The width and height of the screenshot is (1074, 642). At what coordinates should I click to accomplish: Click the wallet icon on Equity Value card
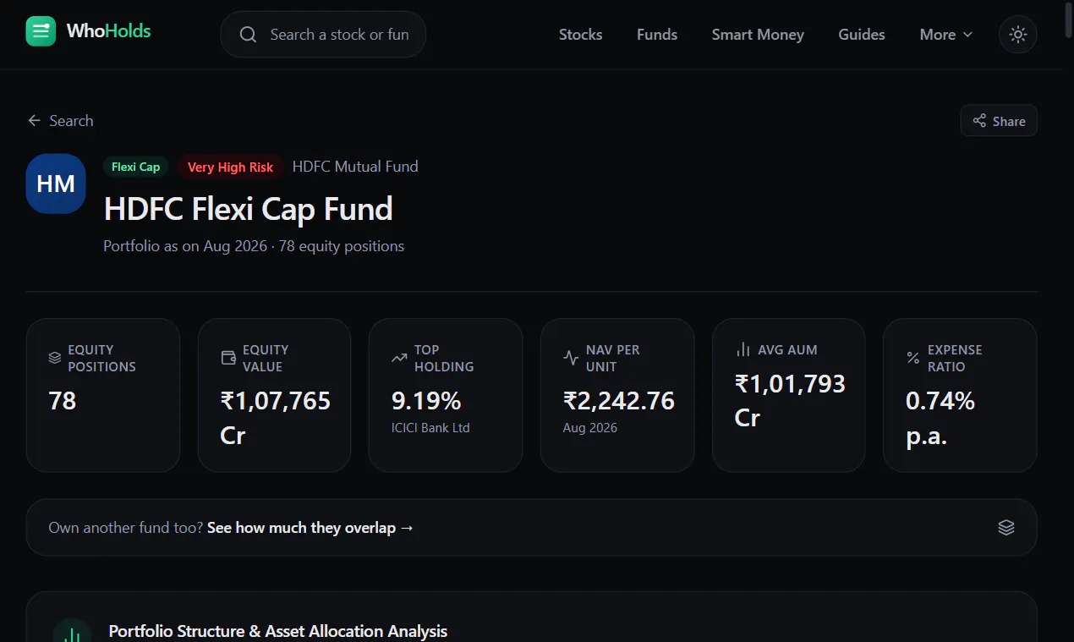(x=228, y=358)
